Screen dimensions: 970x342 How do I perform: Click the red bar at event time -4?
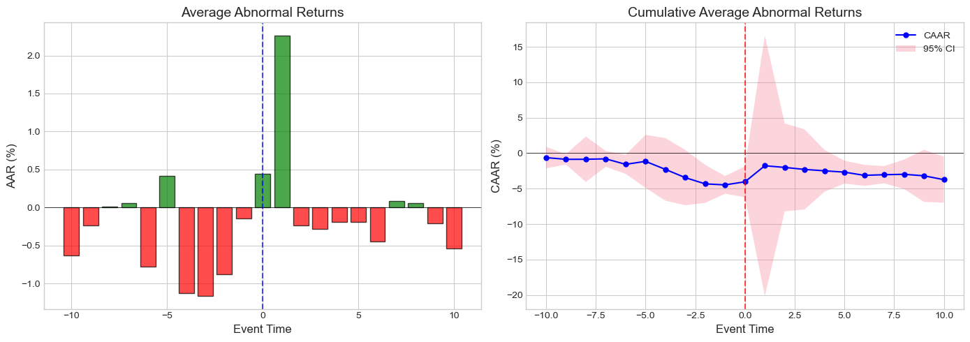coord(186,250)
